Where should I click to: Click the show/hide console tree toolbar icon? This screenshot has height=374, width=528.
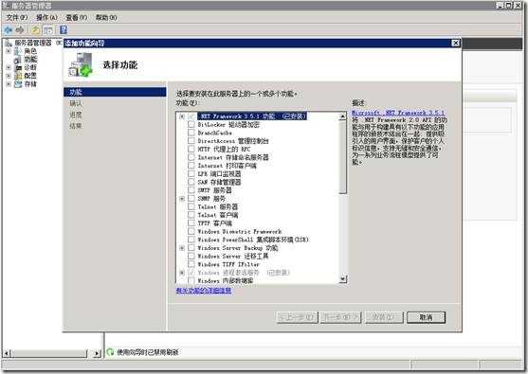[x=48, y=30]
